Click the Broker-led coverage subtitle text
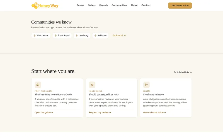The height and width of the screenshot is (139, 223). [65, 28]
